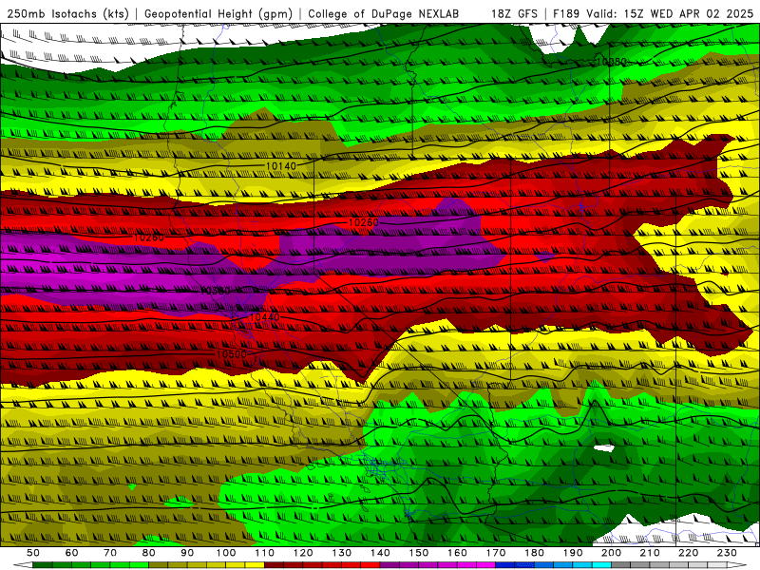Click the 80 knots legend label
Screen dimensions: 760x570
tap(149, 553)
